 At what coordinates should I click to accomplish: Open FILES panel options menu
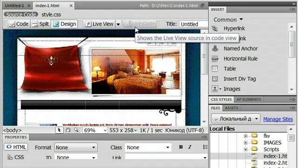[292, 108]
